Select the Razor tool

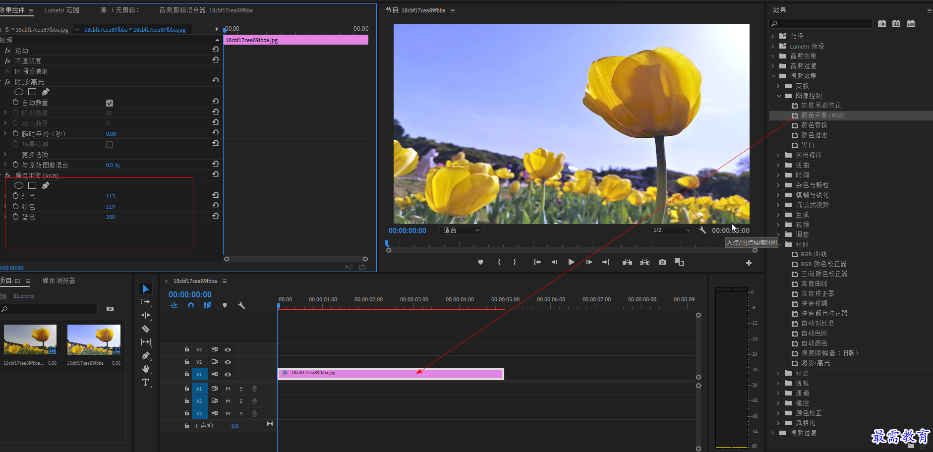tap(146, 329)
